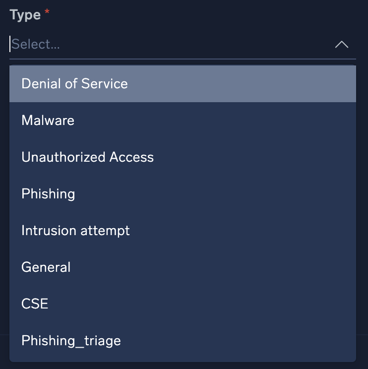The height and width of the screenshot is (369, 368).
Task: Close the options list using the up arrow icon
Action: [x=342, y=45]
